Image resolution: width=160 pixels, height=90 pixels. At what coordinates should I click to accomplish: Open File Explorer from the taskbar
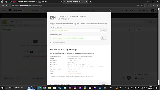[49, 88]
